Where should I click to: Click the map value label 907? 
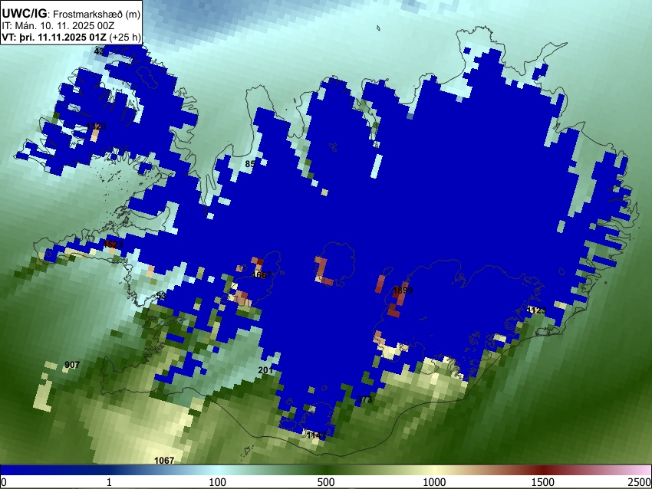tap(72, 365)
